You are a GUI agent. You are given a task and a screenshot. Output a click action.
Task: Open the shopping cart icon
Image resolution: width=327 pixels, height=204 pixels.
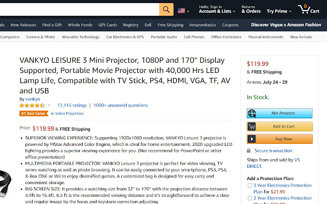point(303,10)
